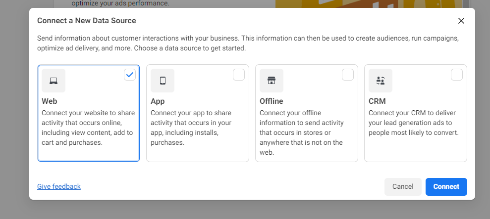
Task: Click the Web card description text
Action: [x=87, y=128]
